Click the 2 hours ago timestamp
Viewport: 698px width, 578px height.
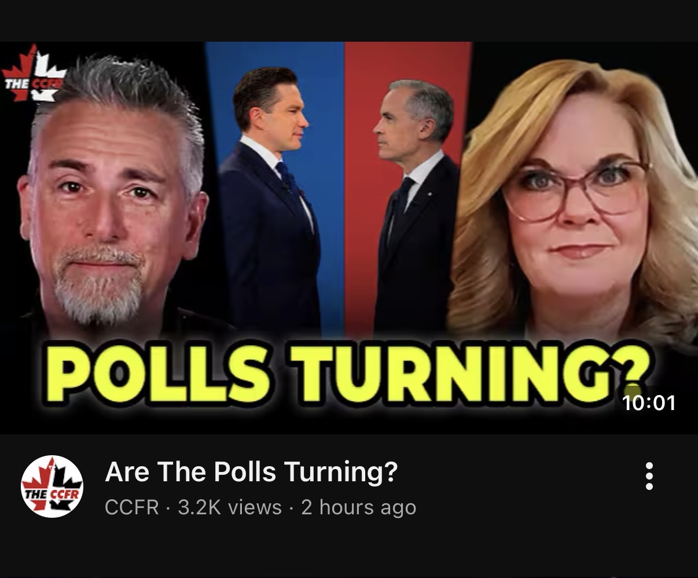point(358,507)
